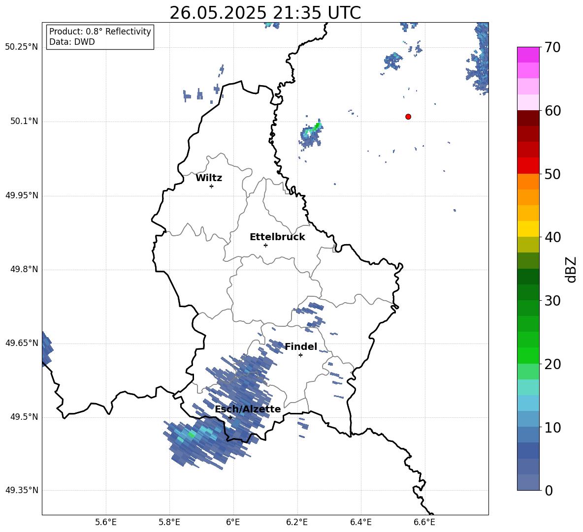Click the green-cored radar echo left of red dot
Viewport: 583px width, 532px height.
coord(311,134)
